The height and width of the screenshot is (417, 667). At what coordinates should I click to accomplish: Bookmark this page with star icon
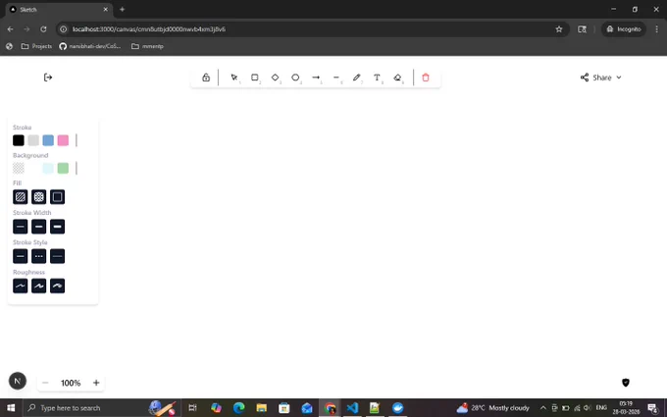[559, 28]
